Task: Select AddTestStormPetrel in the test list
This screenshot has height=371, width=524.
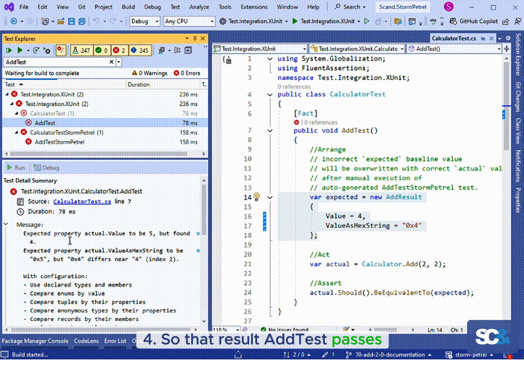Action: point(60,142)
